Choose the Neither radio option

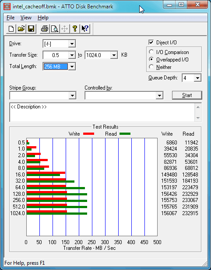point(151,67)
